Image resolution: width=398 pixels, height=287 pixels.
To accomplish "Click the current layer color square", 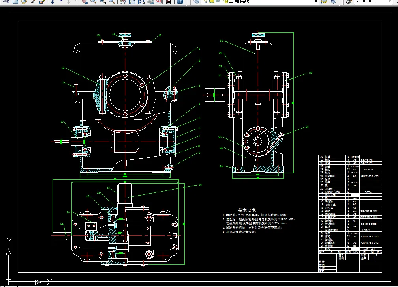I will click(x=231, y=2).
